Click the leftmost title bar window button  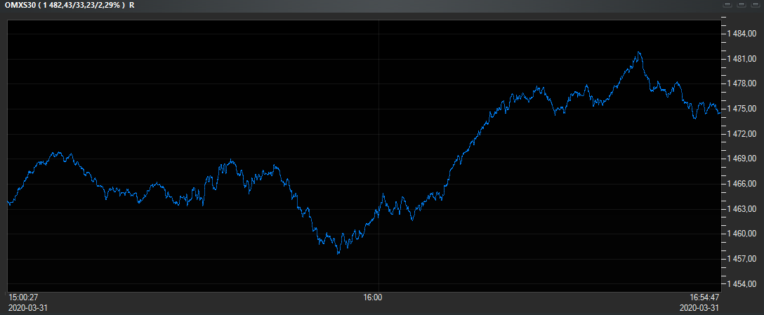pos(727,5)
